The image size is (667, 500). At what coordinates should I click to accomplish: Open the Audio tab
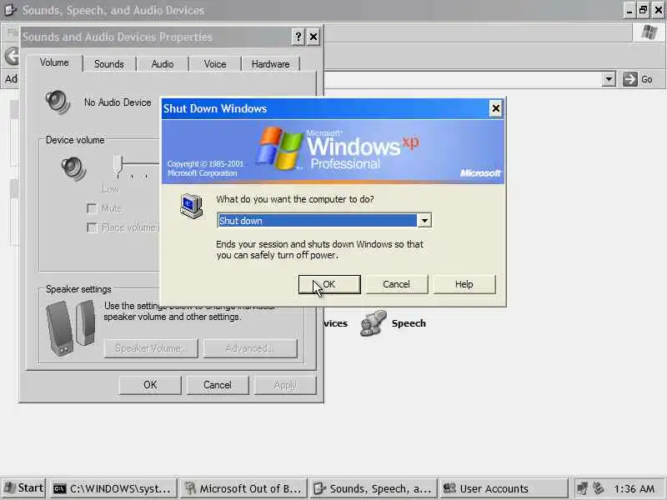(163, 64)
